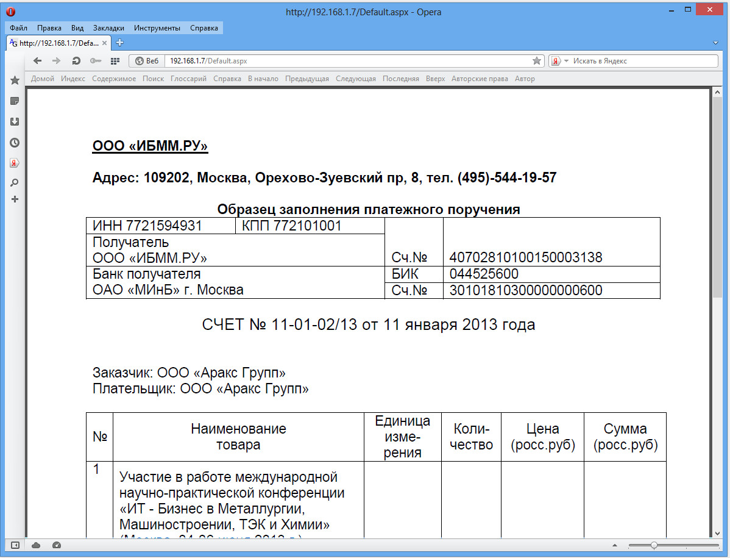The height and width of the screenshot is (558, 730).
Task: Click the Искать в Яндекс search field
Action: point(645,61)
